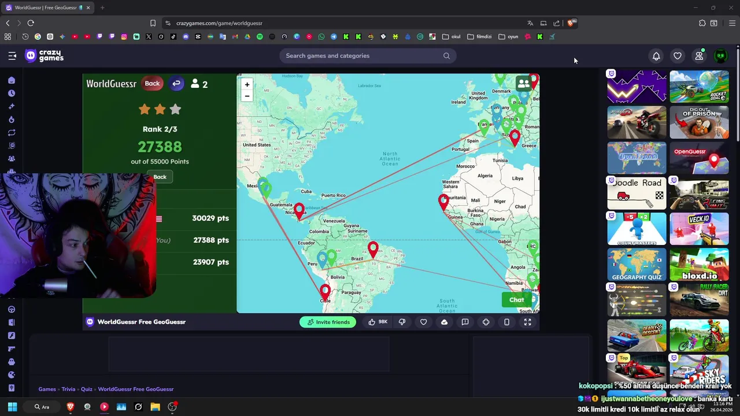
Task: Open OpenGuessr game thumbnail
Action: coord(699,158)
